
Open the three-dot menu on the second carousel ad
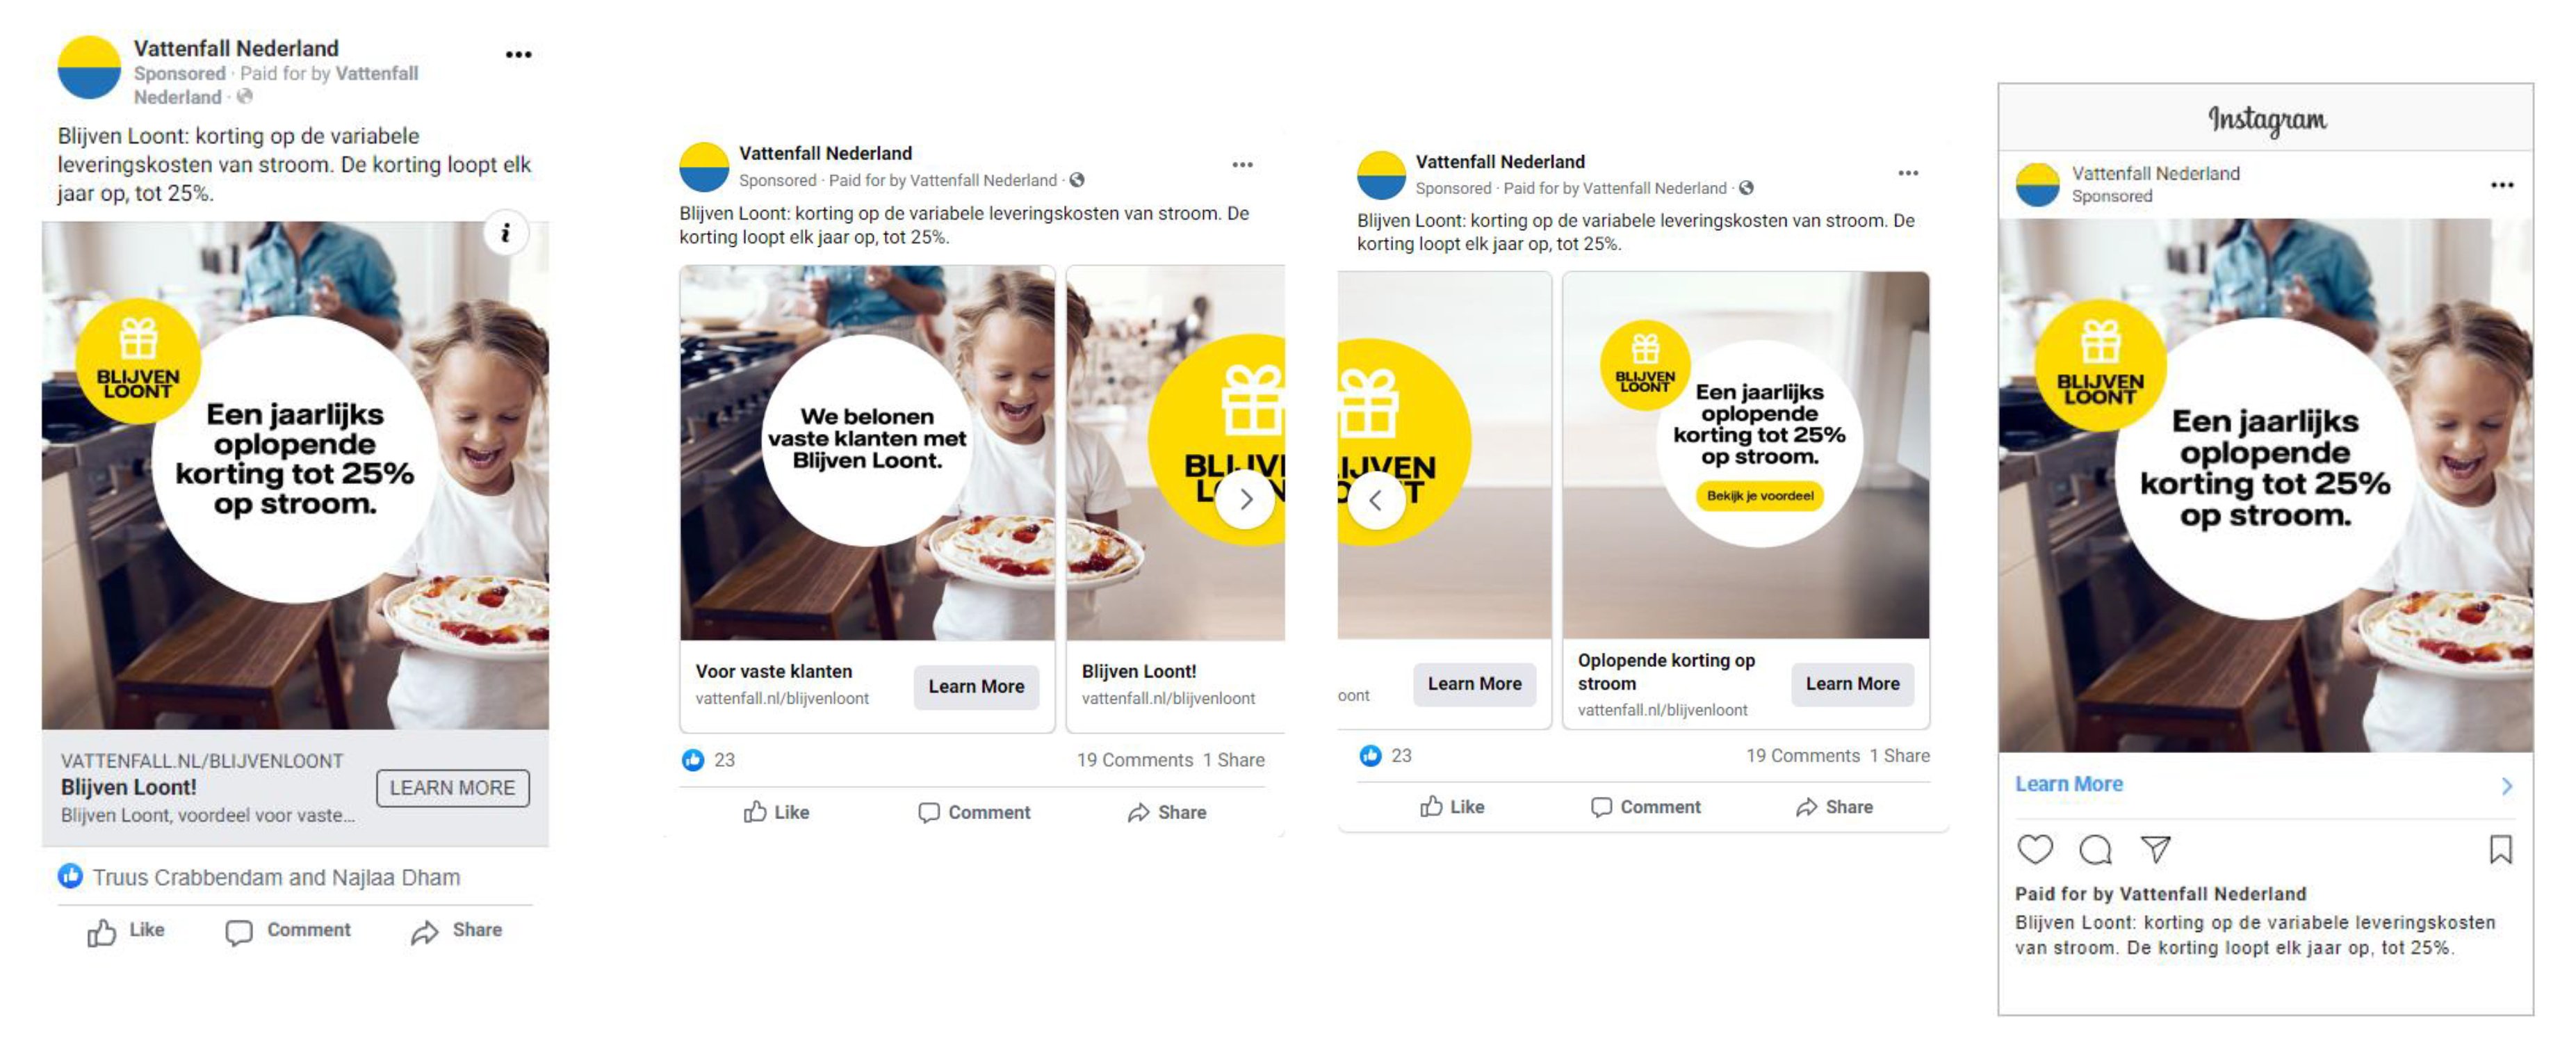click(1242, 165)
